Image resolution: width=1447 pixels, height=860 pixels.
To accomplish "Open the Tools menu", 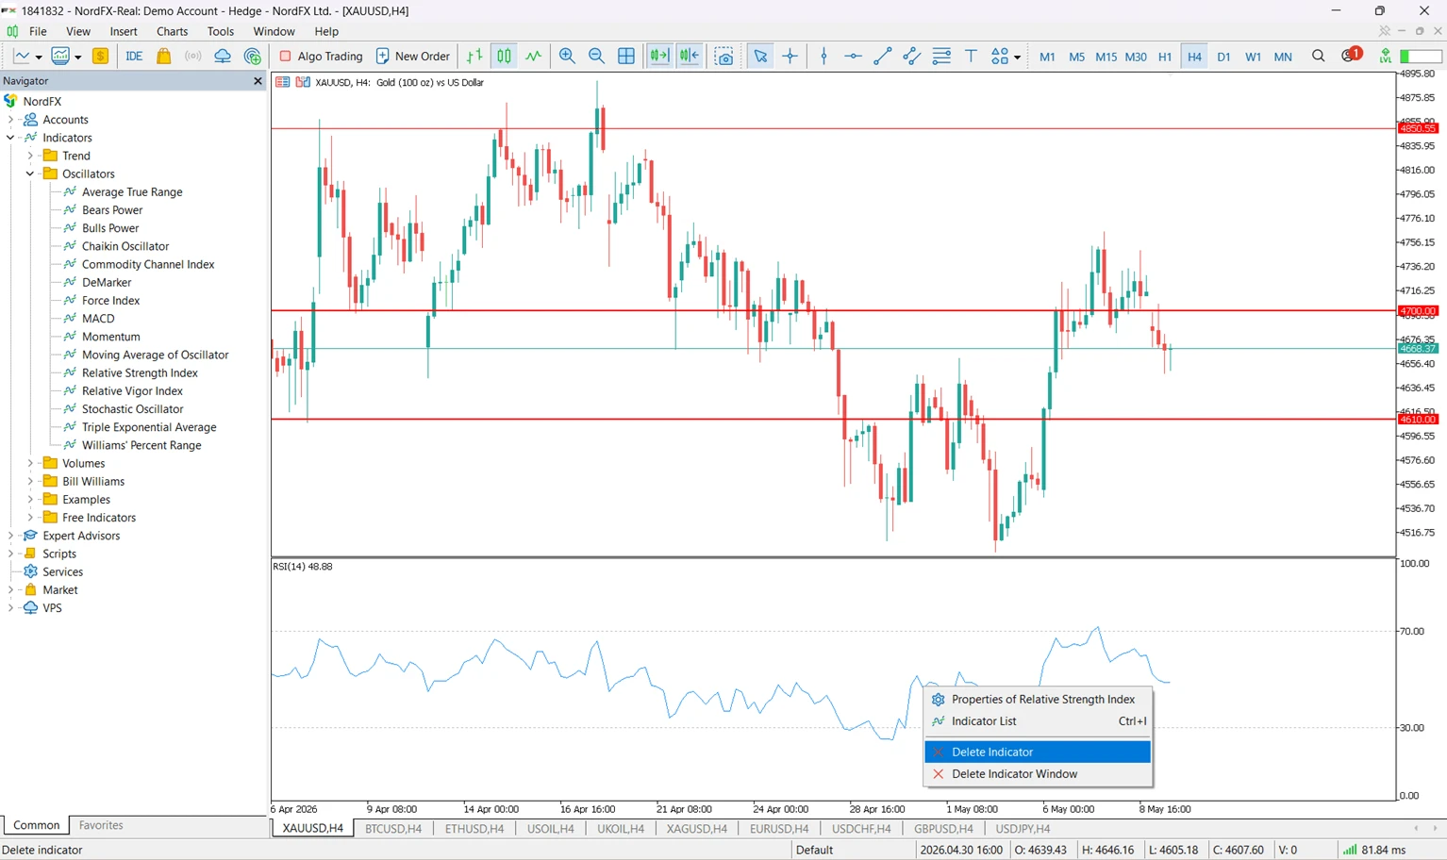I will point(221,31).
